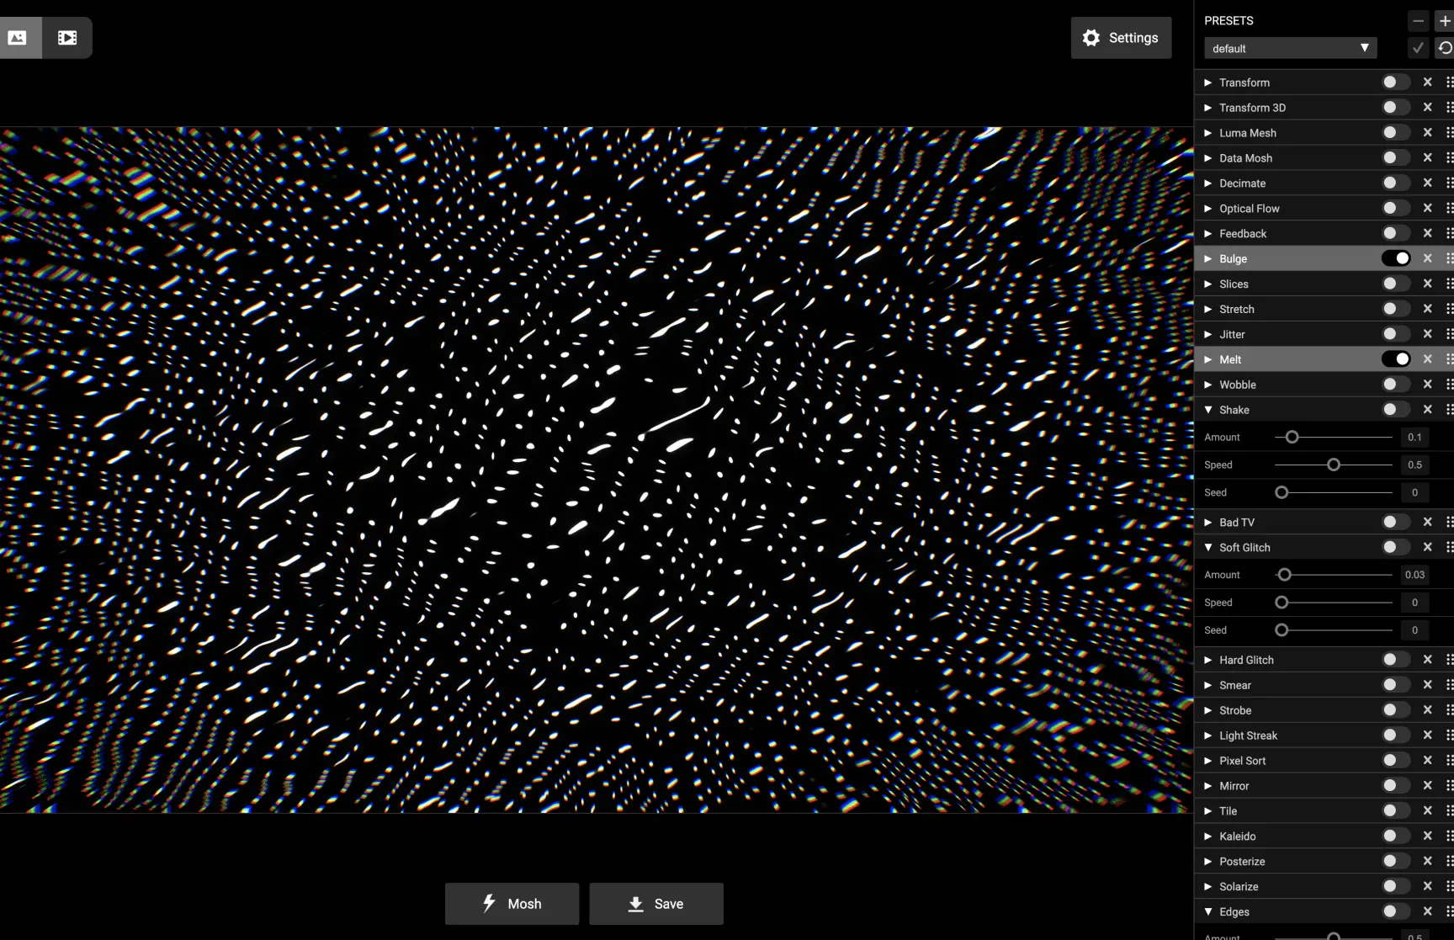This screenshot has width=1454, height=940.
Task: Expand the Hard Glitch section
Action: [1208, 661]
